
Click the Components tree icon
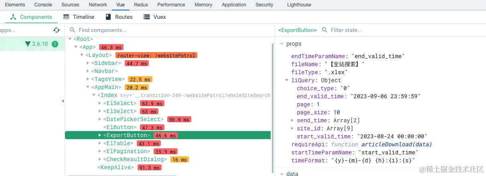(x=13, y=17)
